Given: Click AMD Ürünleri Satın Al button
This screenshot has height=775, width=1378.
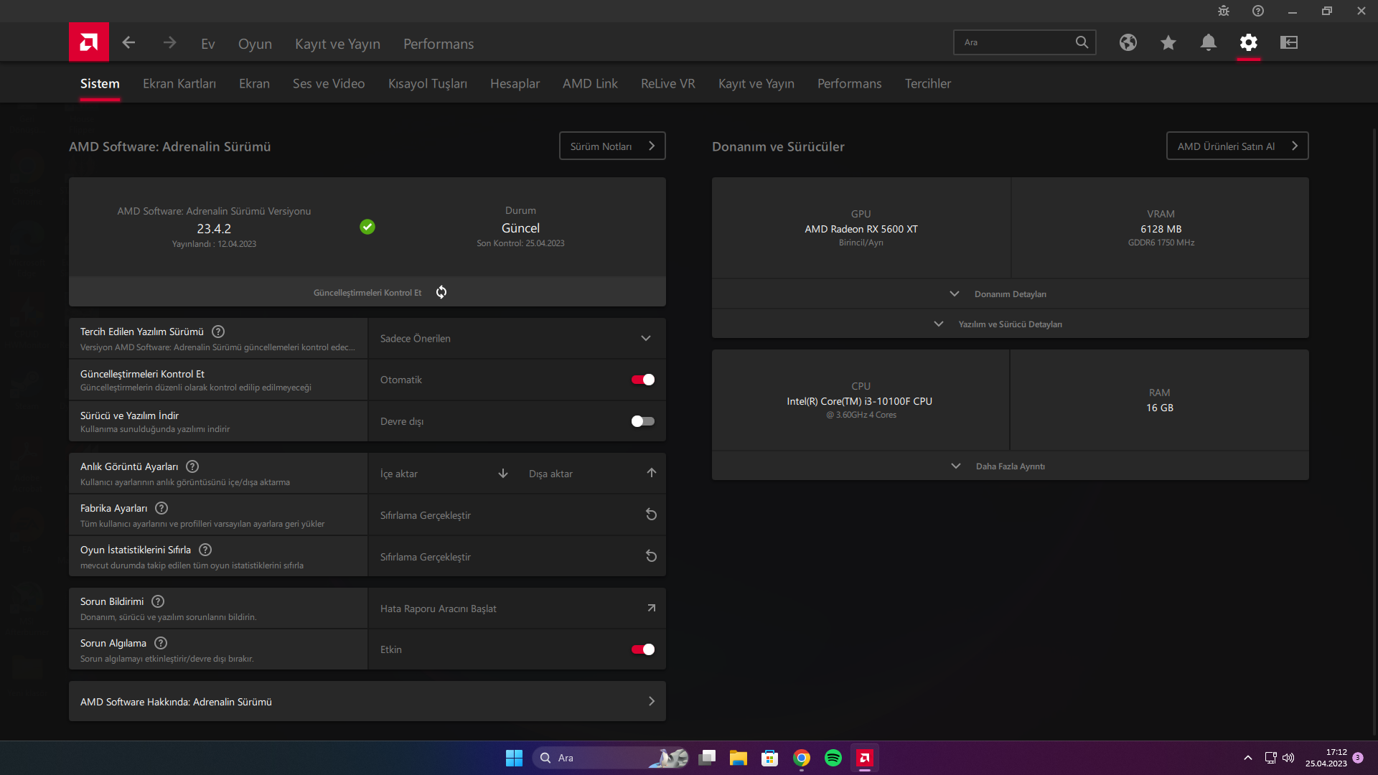Looking at the screenshot, I should [1237, 146].
